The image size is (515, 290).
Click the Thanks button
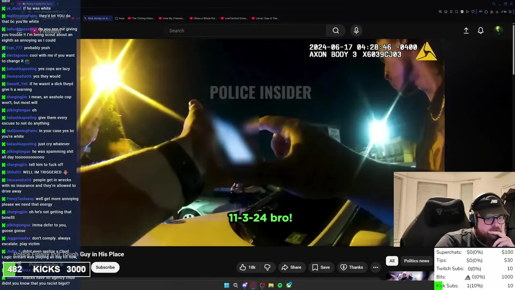point(351,267)
